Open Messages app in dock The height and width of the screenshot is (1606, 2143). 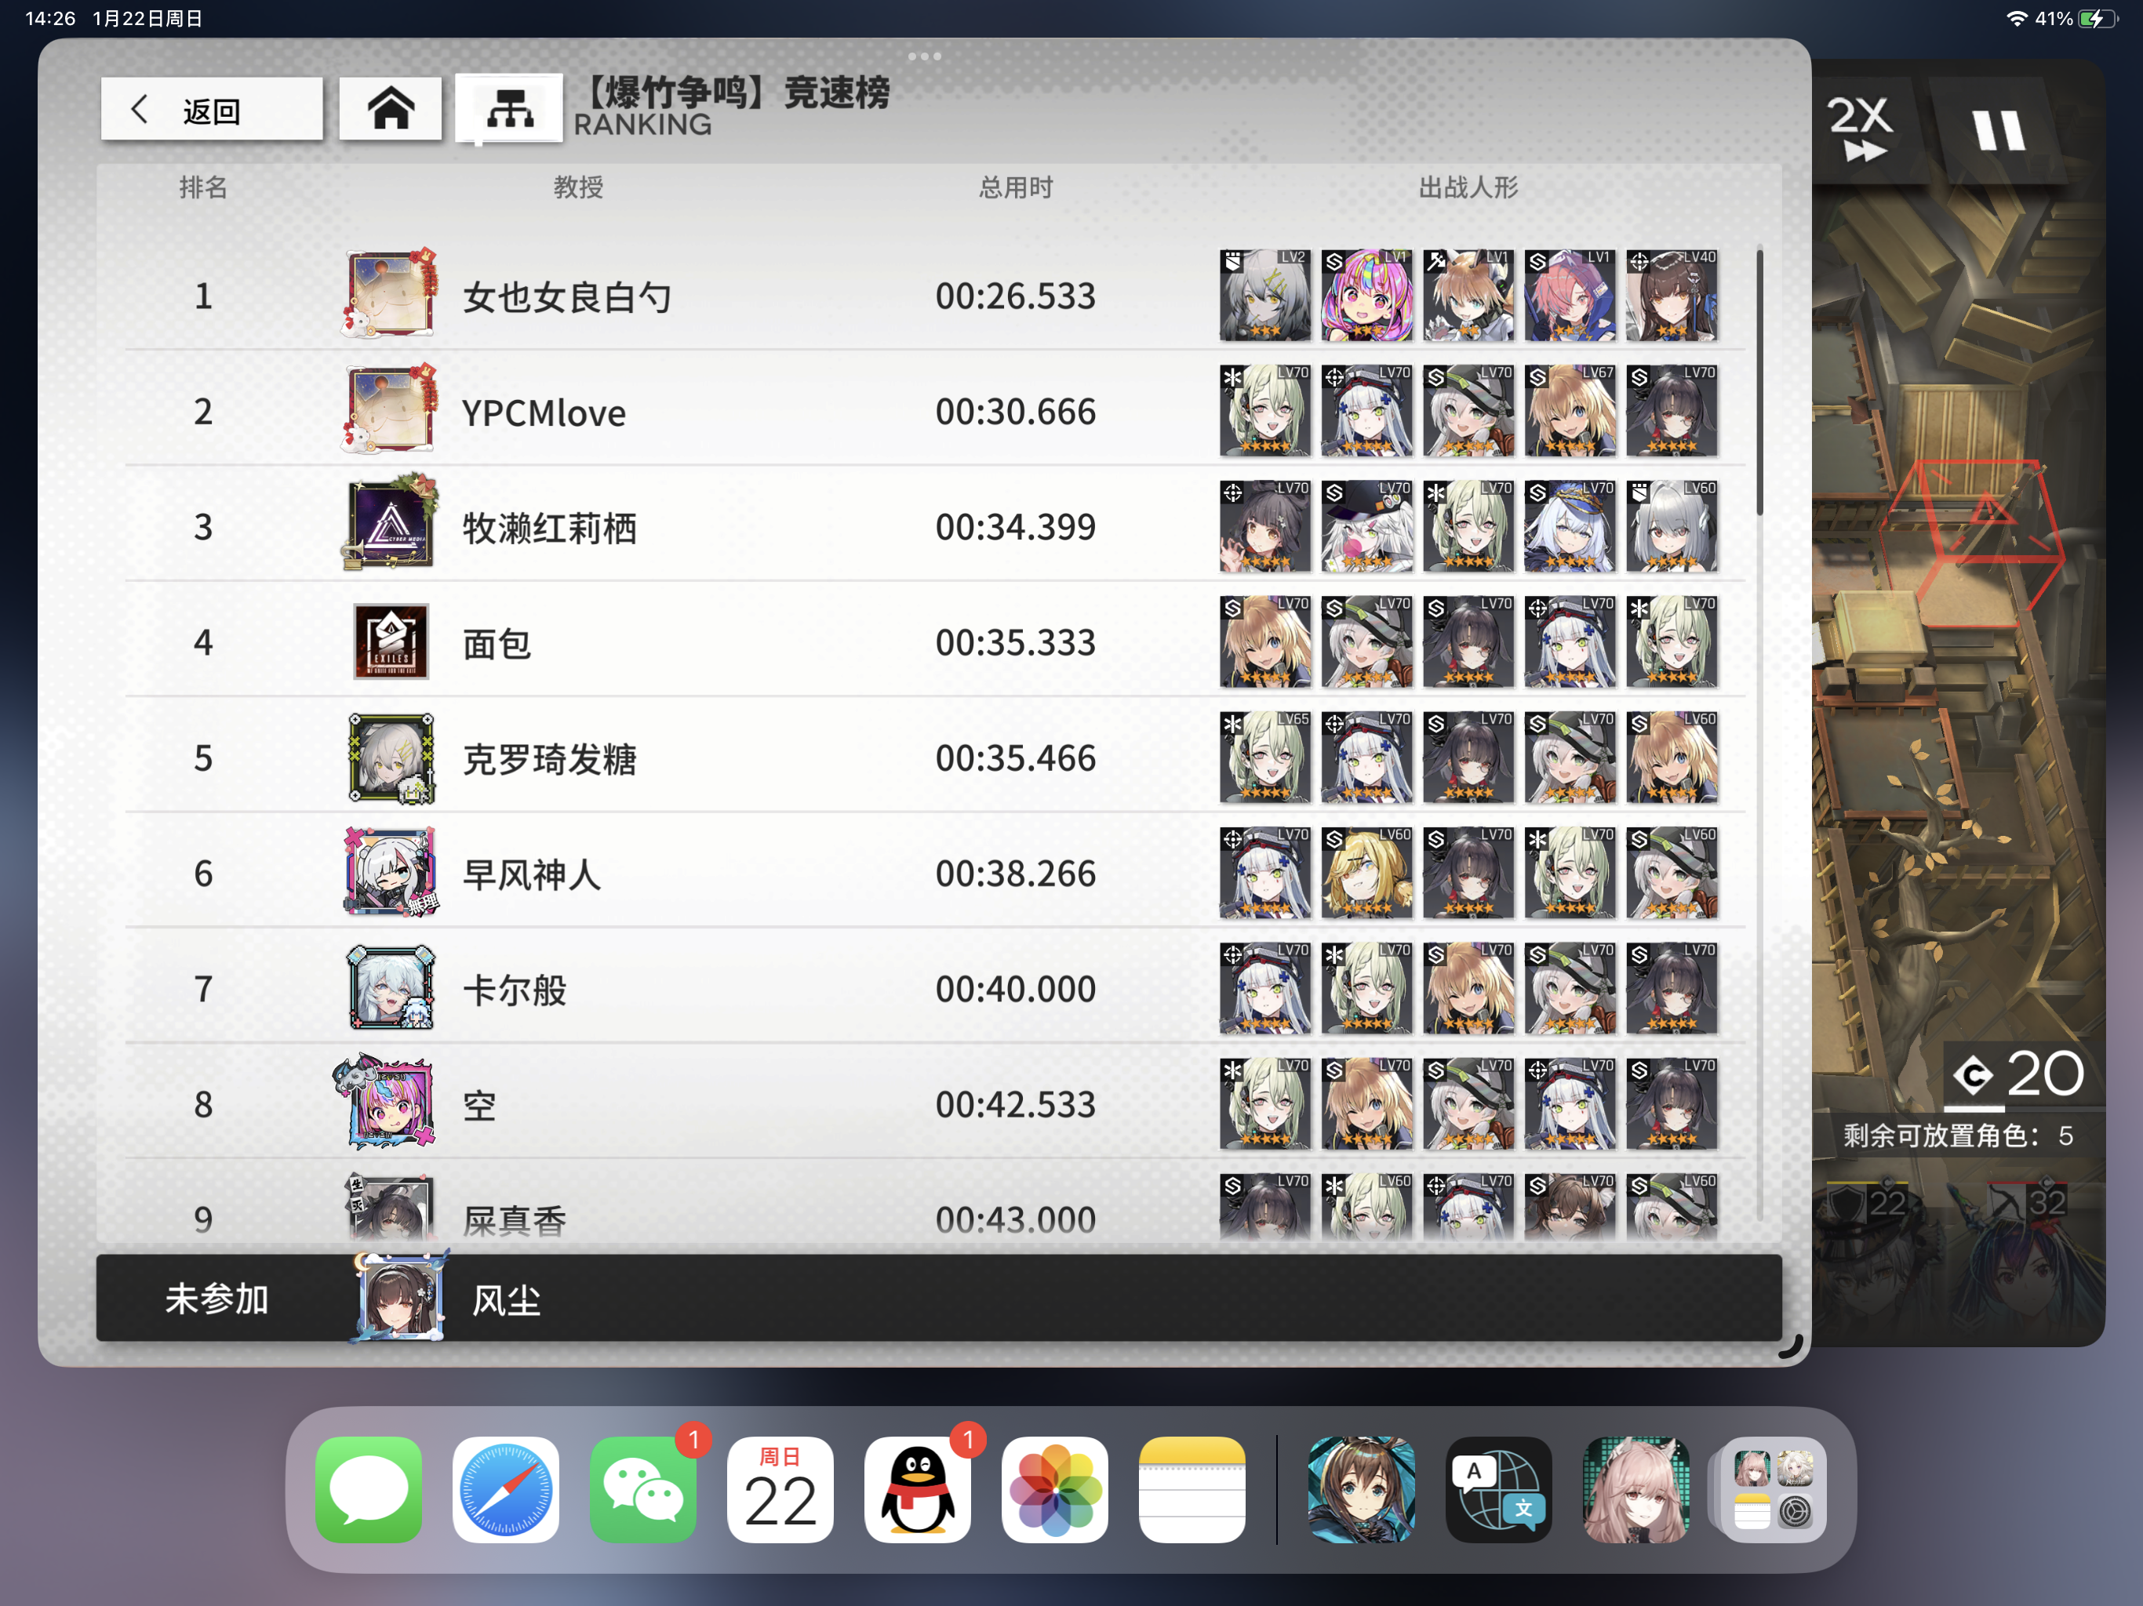(x=368, y=1489)
